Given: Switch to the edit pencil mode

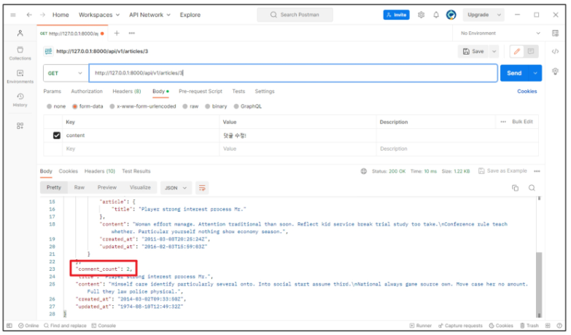Looking at the screenshot, I should (x=516, y=51).
